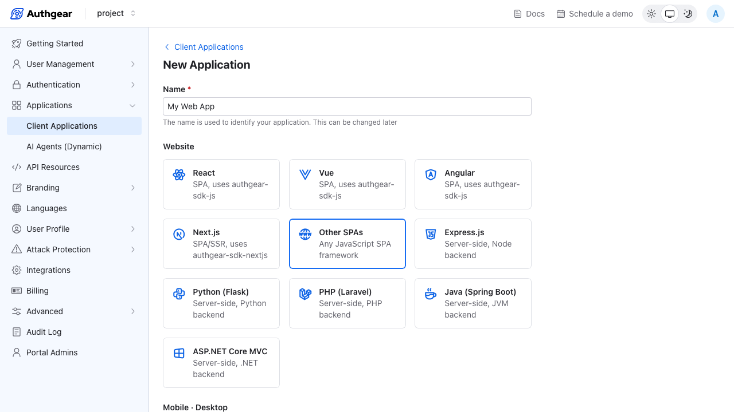The image size is (734, 412).
Task: Select the Other SPAs card
Action: click(348, 244)
